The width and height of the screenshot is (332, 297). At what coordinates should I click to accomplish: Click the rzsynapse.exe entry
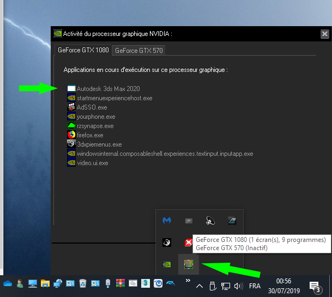tap(90, 126)
